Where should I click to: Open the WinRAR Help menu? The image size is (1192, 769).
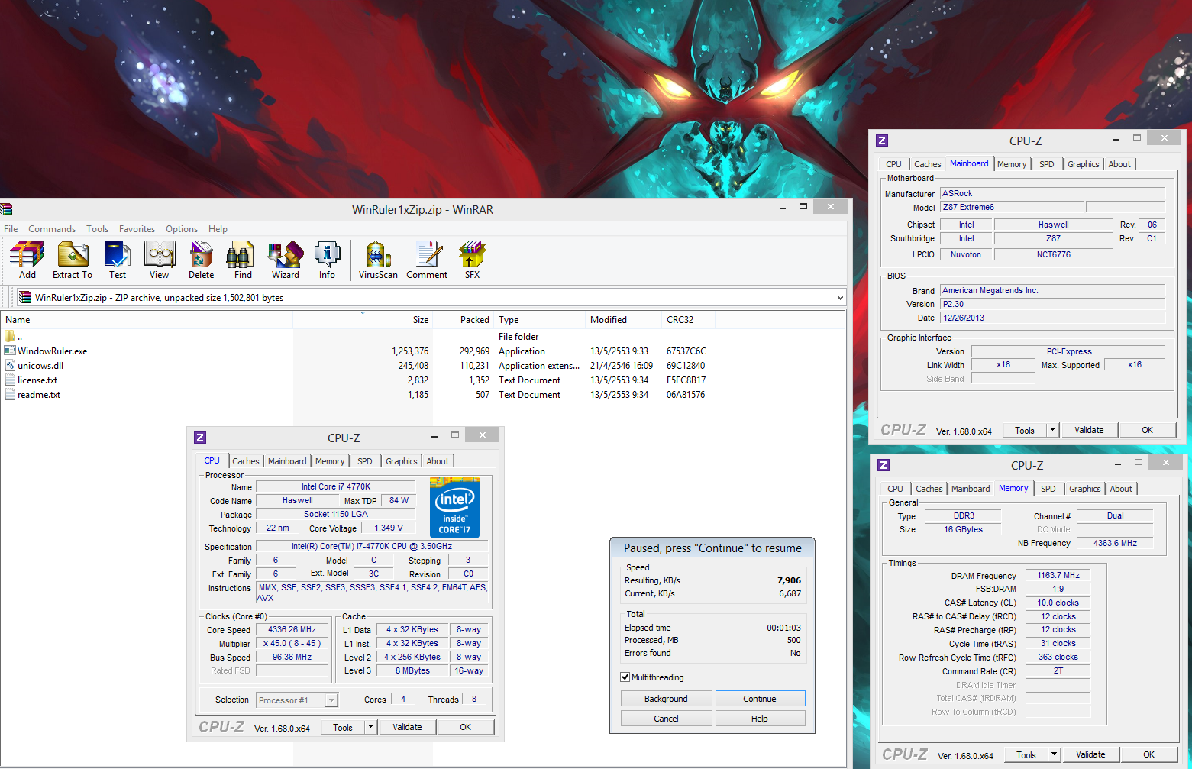(x=218, y=229)
